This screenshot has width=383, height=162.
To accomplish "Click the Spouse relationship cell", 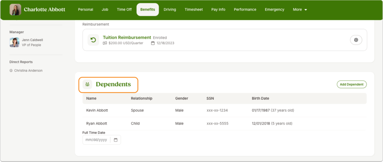I will (x=137, y=110).
